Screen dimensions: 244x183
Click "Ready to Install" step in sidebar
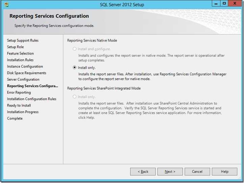pos(19,105)
